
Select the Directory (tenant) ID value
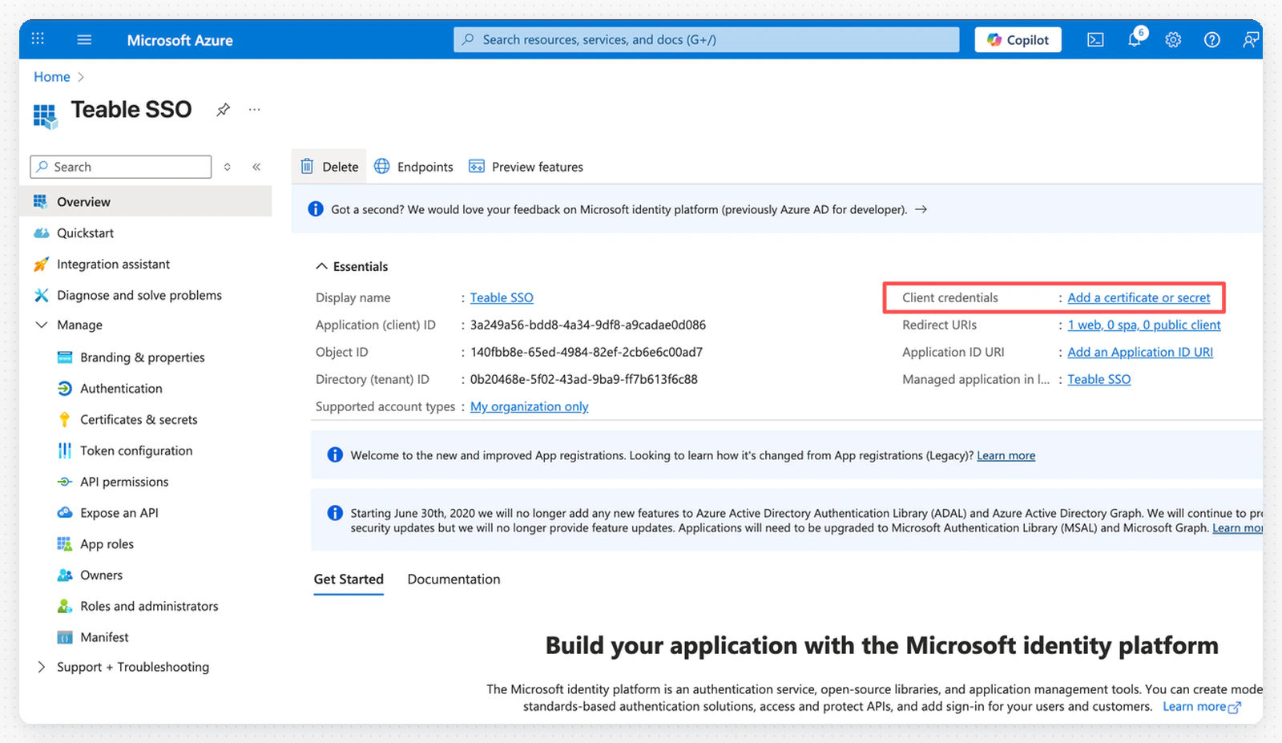point(584,379)
